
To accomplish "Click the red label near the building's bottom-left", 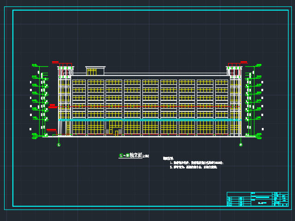I will (51, 130).
